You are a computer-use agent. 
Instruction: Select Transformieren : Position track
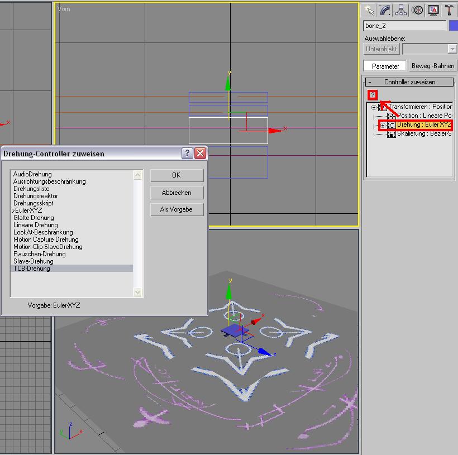tap(420, 107)
